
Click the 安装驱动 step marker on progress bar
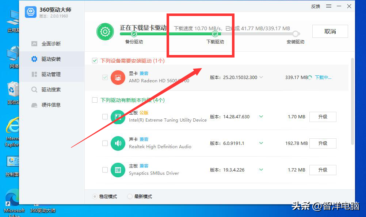point(296,34)
